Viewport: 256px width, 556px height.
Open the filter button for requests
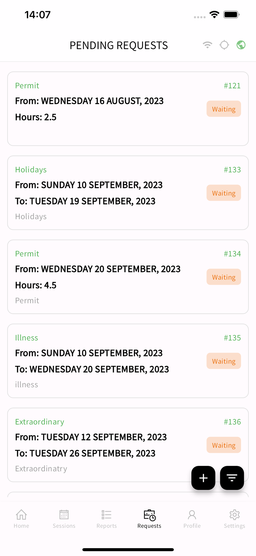pos(232,478)
